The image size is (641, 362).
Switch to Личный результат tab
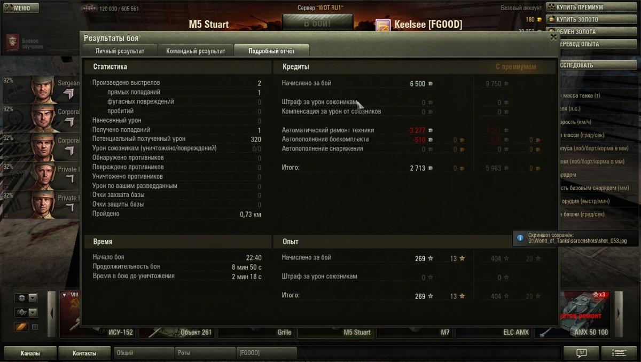120,51
